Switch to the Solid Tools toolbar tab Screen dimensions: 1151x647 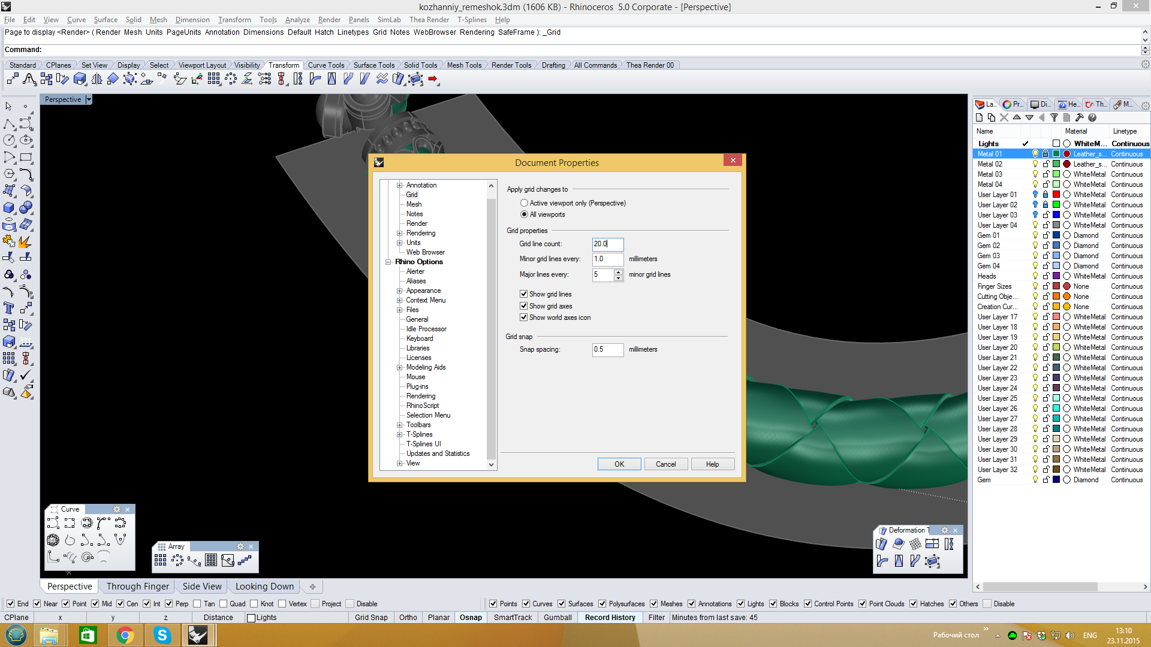420,65
